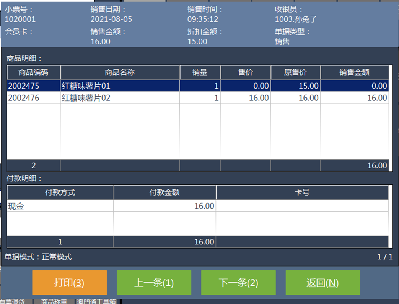Viewport: 399px width, 304px height.
Task: Click the 卡号 column header
Action: [302, 192]
